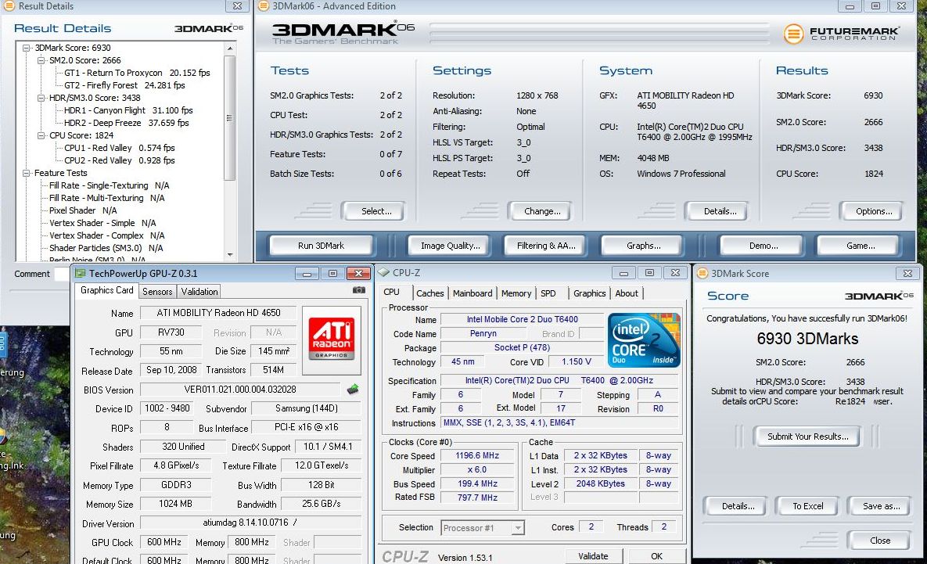Click the result tree scrollbar up arrow
927x564 pixels.
point(230,48)
